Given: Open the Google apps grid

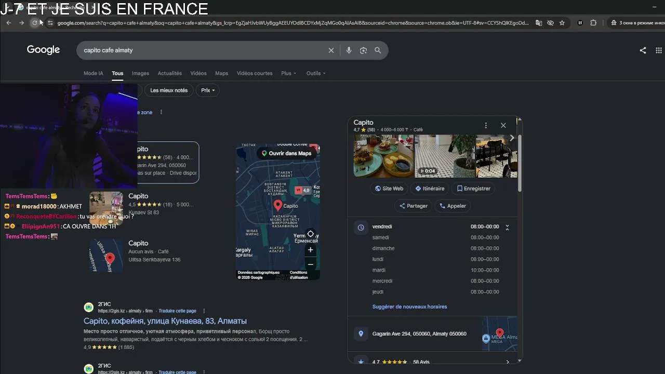Looking at the screenshot, I should (659, 50).
